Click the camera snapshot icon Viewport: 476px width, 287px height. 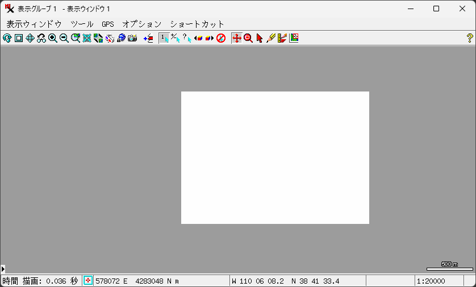(132, 38)
